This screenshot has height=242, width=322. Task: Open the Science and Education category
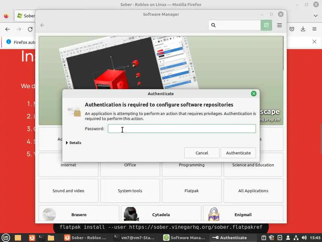click(x=253, y=165)
